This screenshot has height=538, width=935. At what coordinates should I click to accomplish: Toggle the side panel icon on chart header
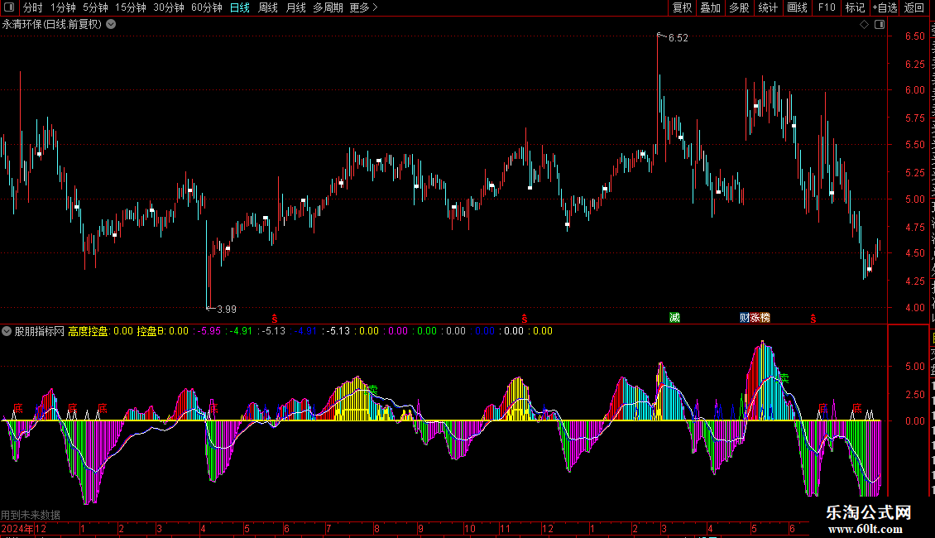click(880, 25)
